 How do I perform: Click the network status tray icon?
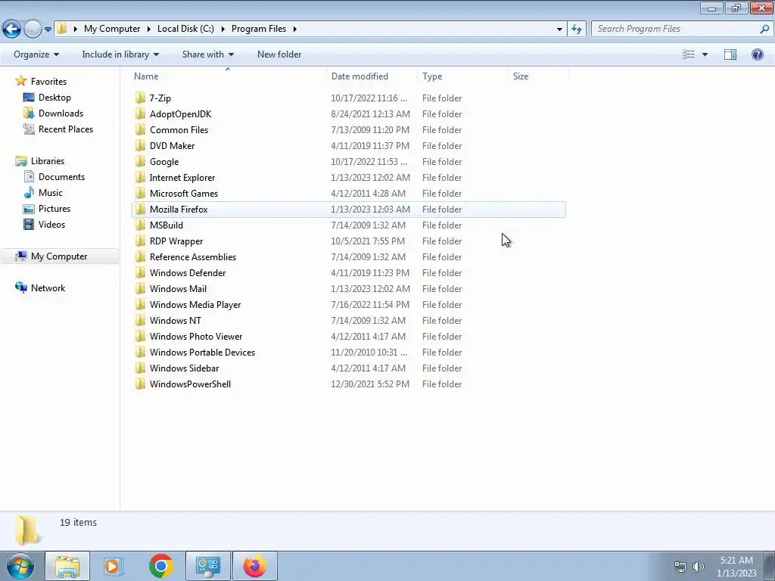tap(680, 567)
